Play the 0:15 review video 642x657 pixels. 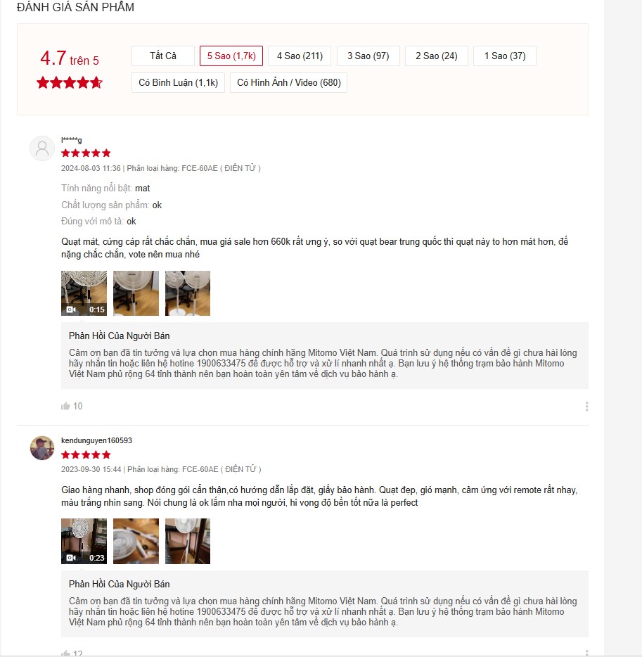(84, 293)
